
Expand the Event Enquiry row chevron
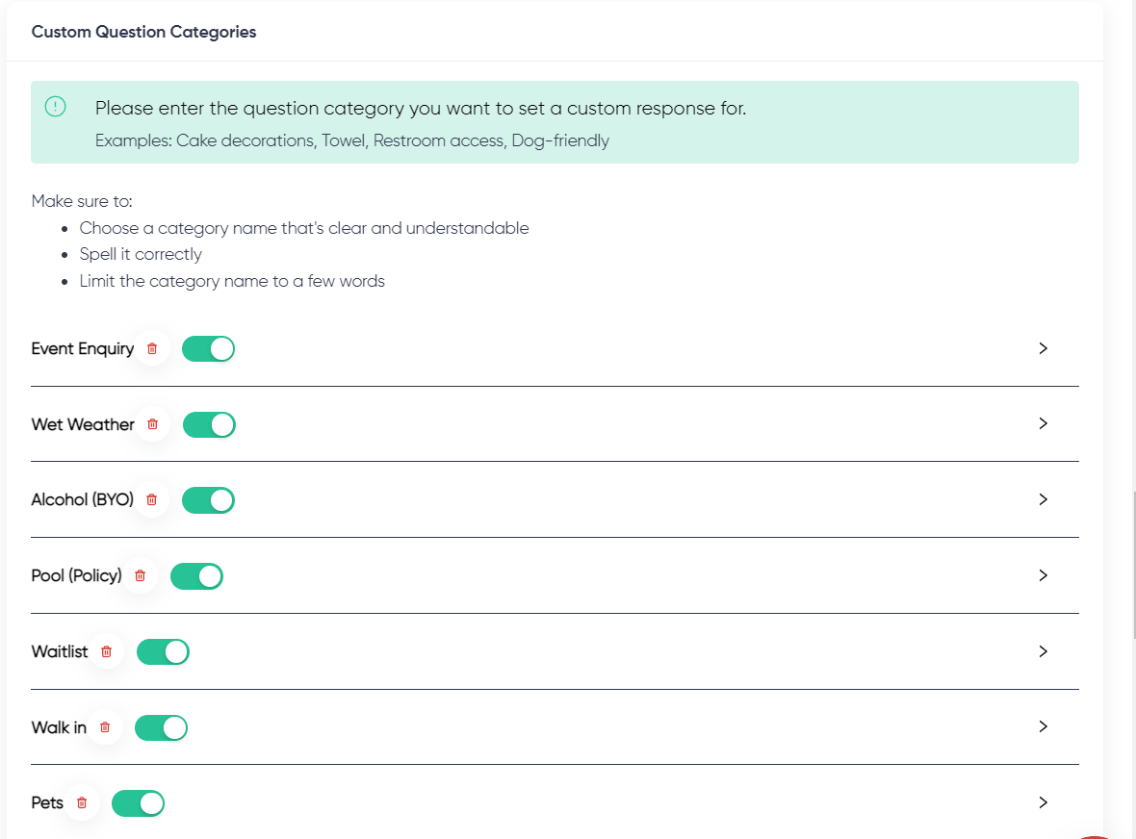(1043, 348)
